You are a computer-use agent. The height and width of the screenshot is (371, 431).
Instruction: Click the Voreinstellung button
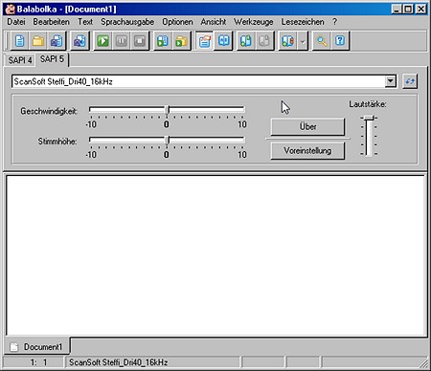click(307, 150)
